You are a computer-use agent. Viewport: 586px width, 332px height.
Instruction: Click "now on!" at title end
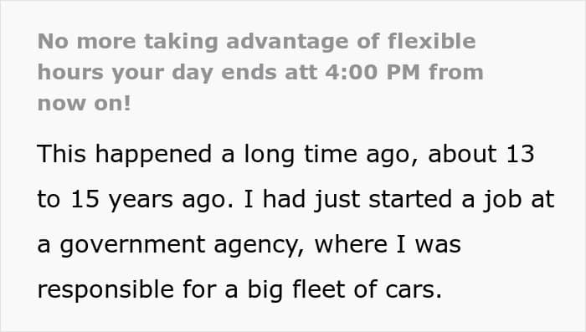click(x=85, y=103)
